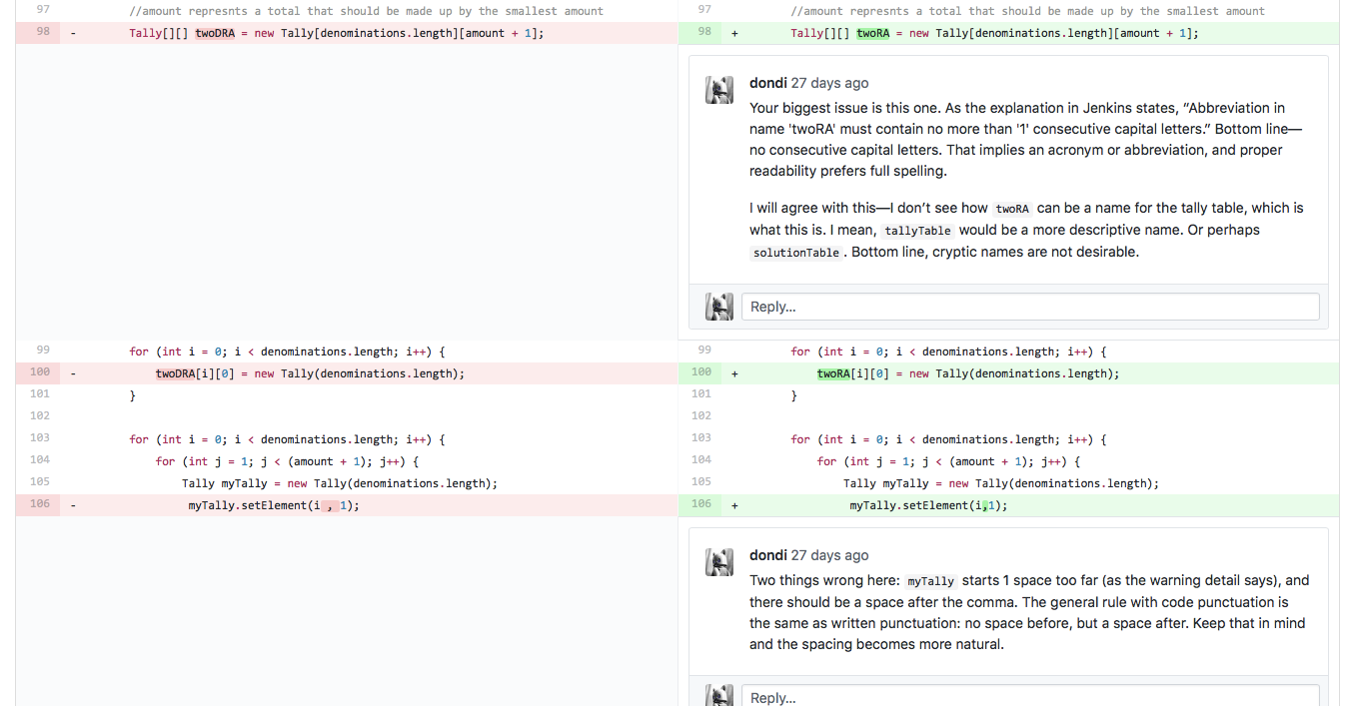Open dondi's profile link in the second comment
This screenshot has width=1355, height=706.
pyautogui.click(x=767, y=555)
